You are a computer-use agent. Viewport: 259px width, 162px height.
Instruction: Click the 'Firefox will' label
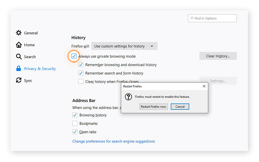coord(80,46)
